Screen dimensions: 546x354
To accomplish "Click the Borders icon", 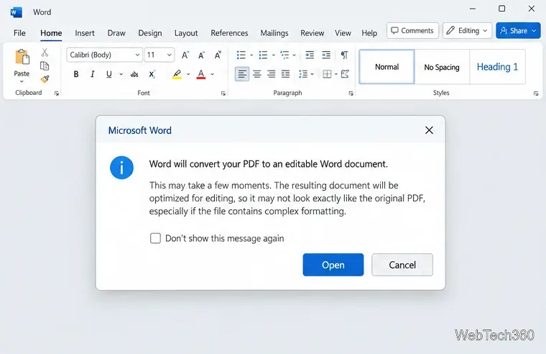I will click(327, 74).
